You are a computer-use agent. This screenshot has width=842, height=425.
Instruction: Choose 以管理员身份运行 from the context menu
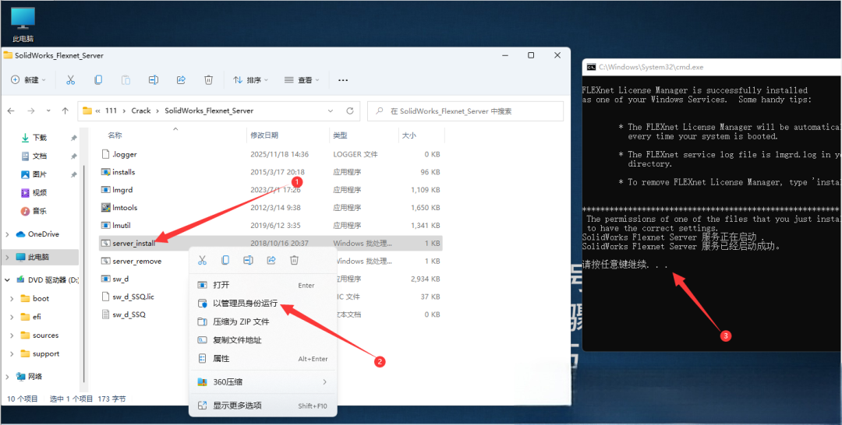click(x=264, y=304)
